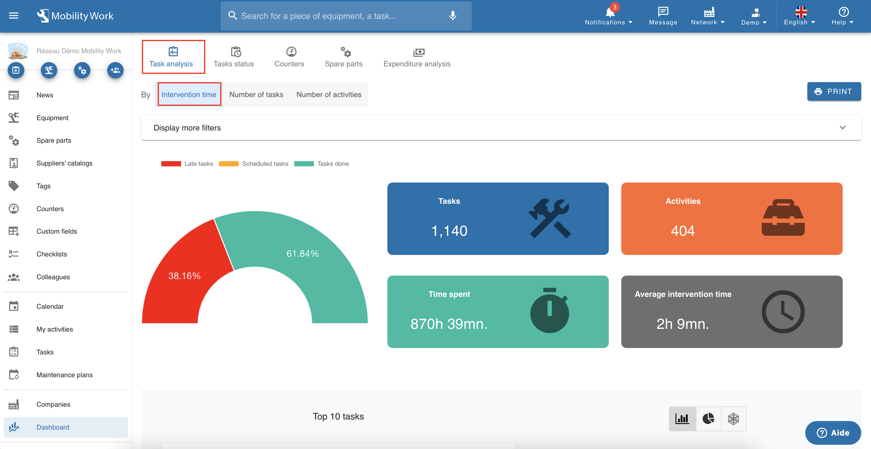The width and height of the screenshot is (871, 449).
Task: Switch Top 10 tasks to pie chart view
Action: click(708, 419)
